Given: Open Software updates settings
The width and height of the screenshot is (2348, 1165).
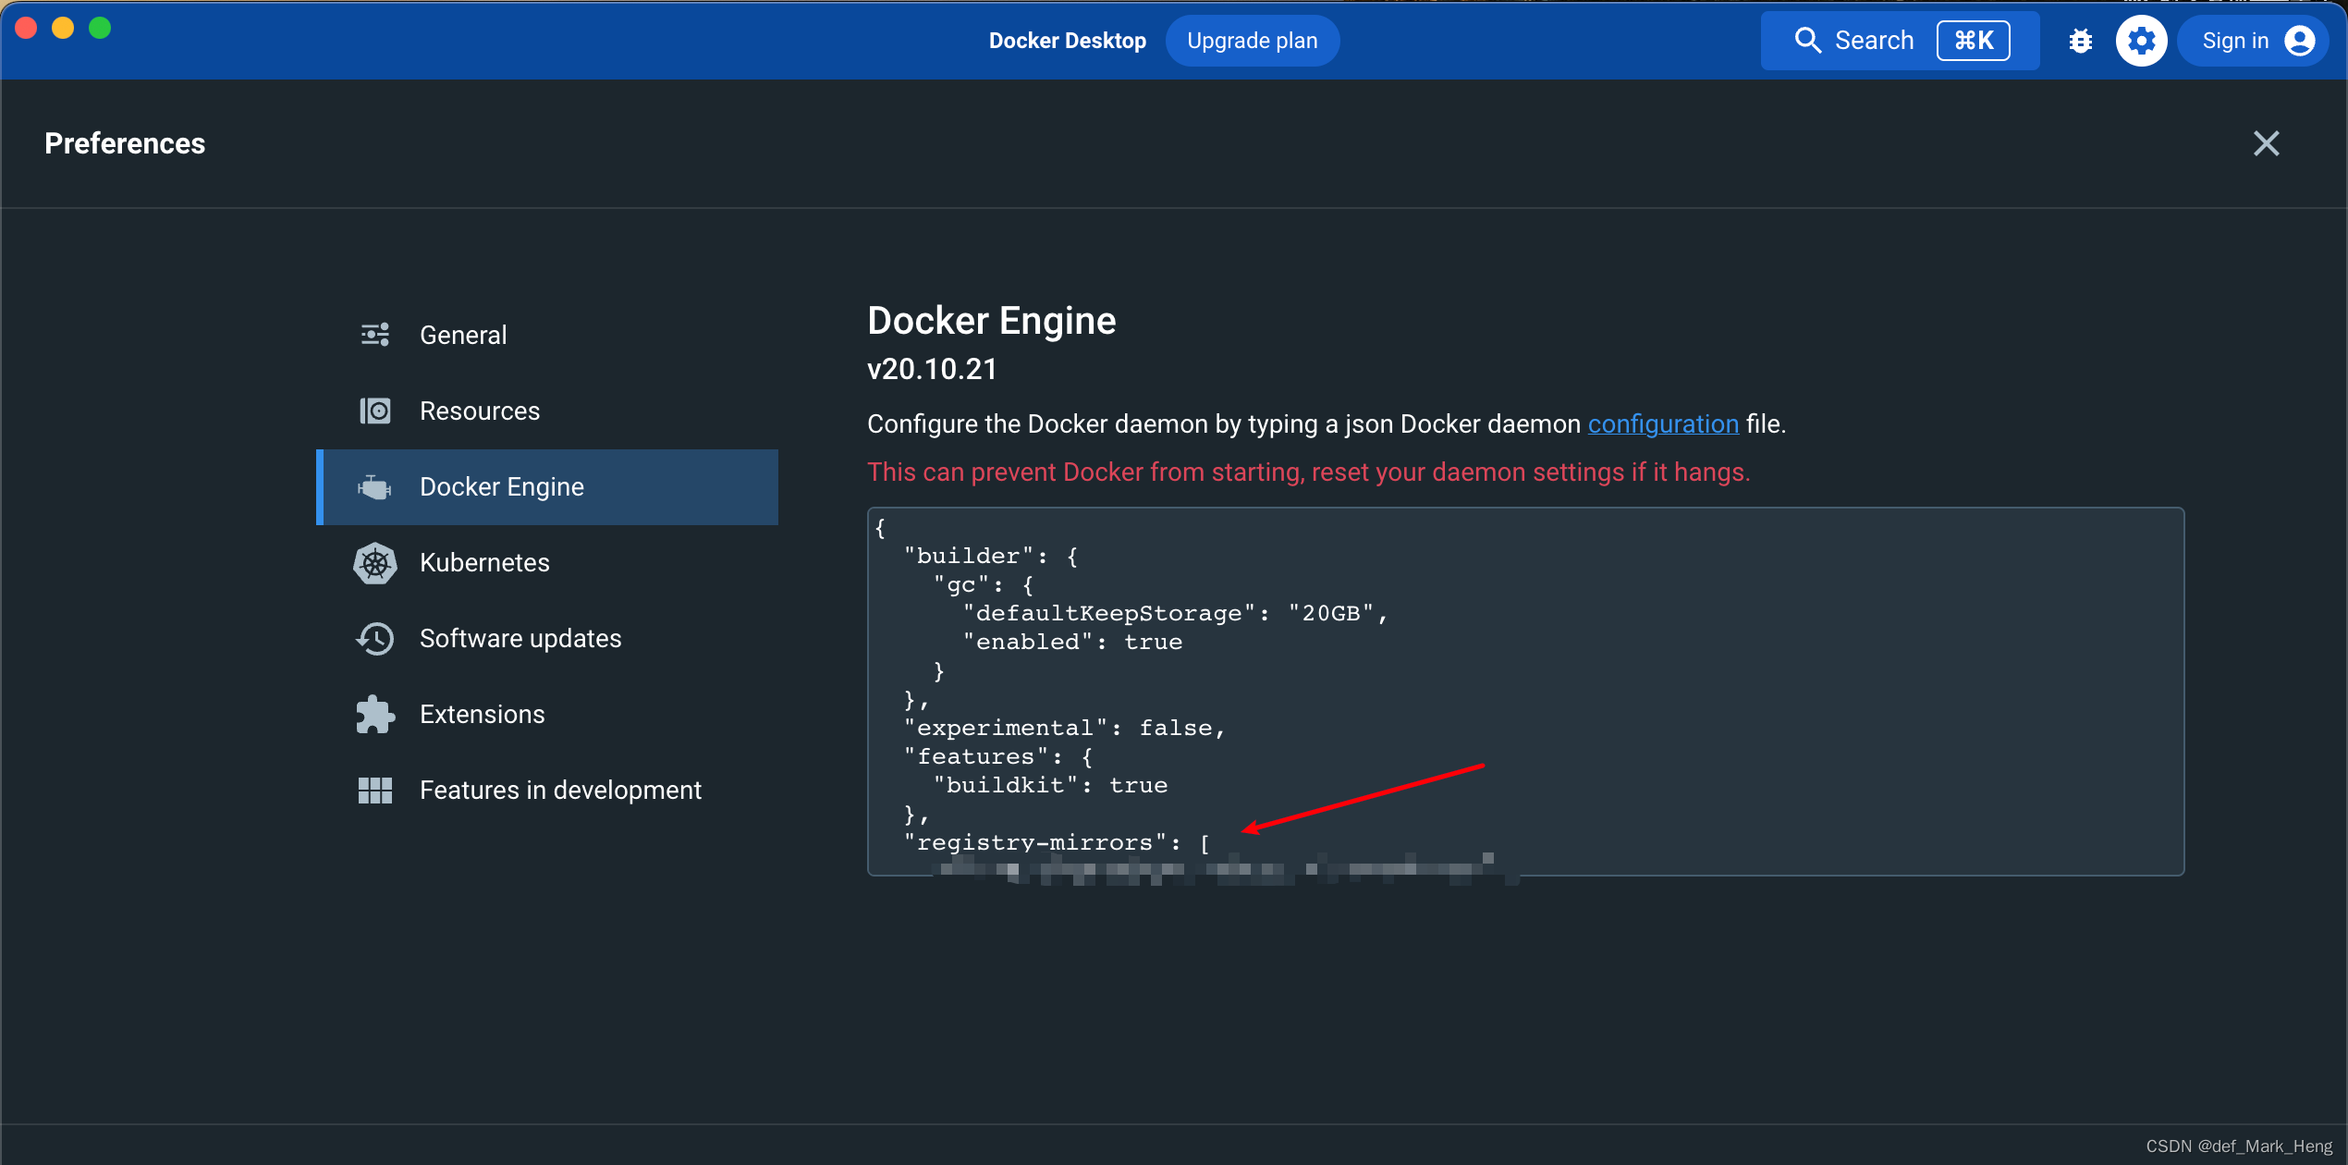Looking at the screenshot, I should [547, 638].
